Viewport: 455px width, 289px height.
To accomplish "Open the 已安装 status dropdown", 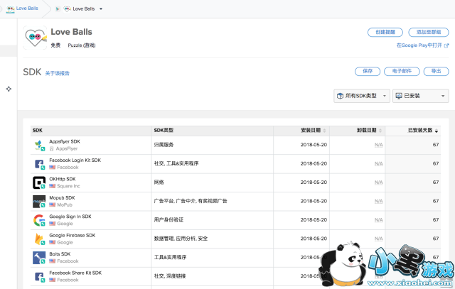I will pyautogui.click(x=420, y=96).
